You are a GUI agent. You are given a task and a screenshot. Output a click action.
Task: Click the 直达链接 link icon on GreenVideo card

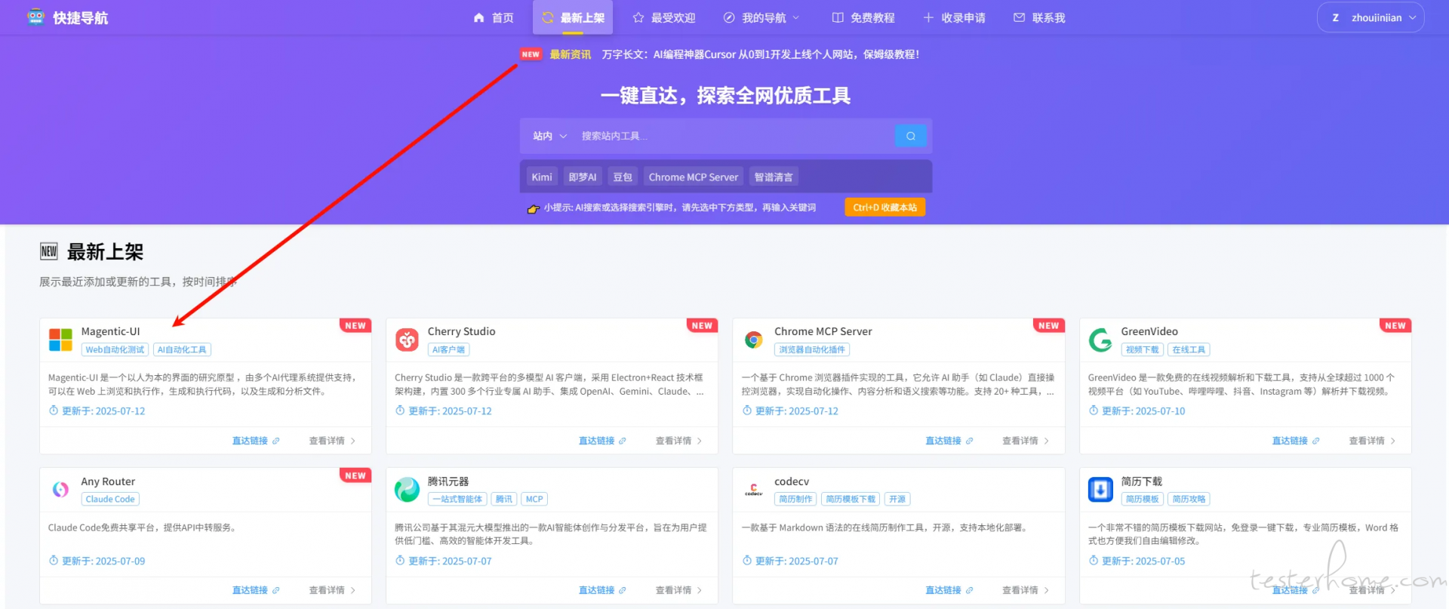click(1315, 441)
